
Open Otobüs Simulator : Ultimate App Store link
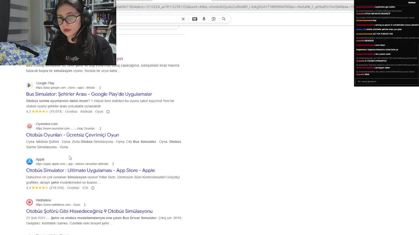pyautogui.click(x=90, y=170)
